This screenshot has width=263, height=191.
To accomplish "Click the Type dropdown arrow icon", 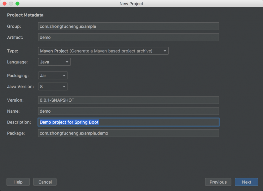I will pos(165,51).
